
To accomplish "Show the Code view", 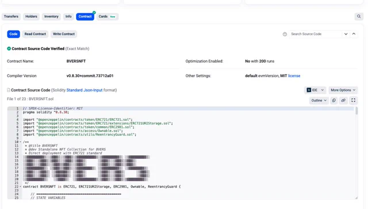I will click(x=13, y=34).
